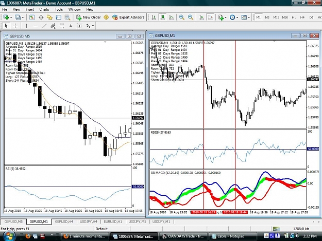Screen dimensions: 322x241
Task: Activate the M1 timeframe button
Action: point(258,17)
